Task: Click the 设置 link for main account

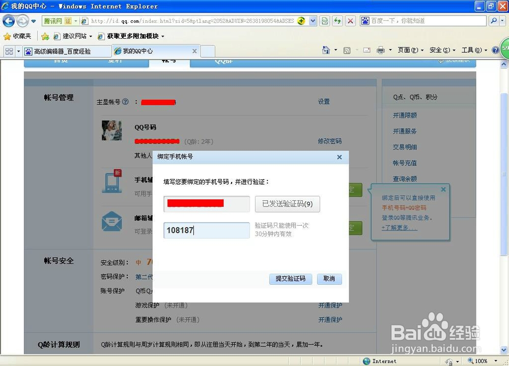Action: click(324, 102)
